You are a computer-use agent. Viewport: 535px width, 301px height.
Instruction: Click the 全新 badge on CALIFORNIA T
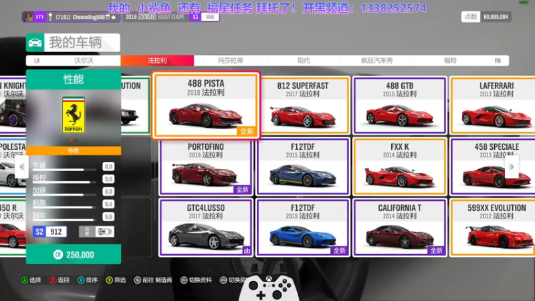click(436, 250)
